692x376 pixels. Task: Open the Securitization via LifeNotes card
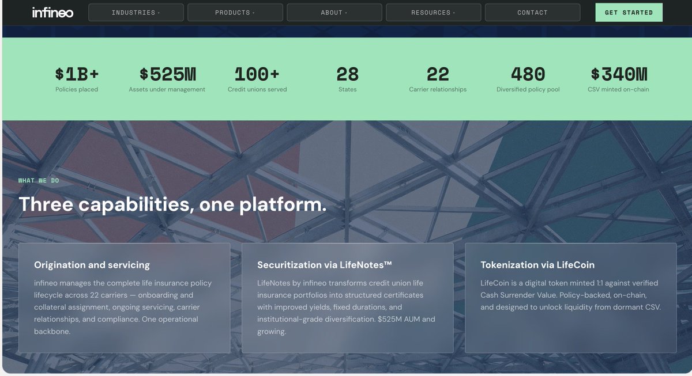[x=348, y=298]
